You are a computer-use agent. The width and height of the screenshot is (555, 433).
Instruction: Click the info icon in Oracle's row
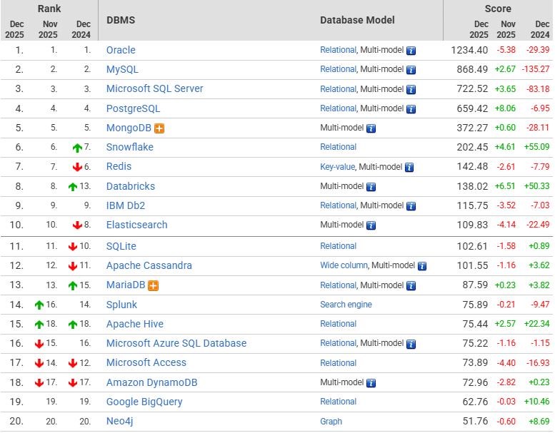411,51
